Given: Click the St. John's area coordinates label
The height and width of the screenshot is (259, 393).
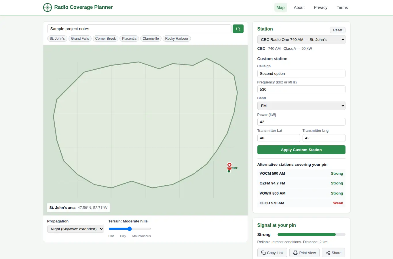Looking at the screenshot, I should pyautogui.click(x=78, y=207).
